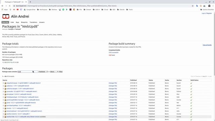Open the Cloud bookmark folder
The height and width of the screenshot is (121, 215).
coord(105,10)
